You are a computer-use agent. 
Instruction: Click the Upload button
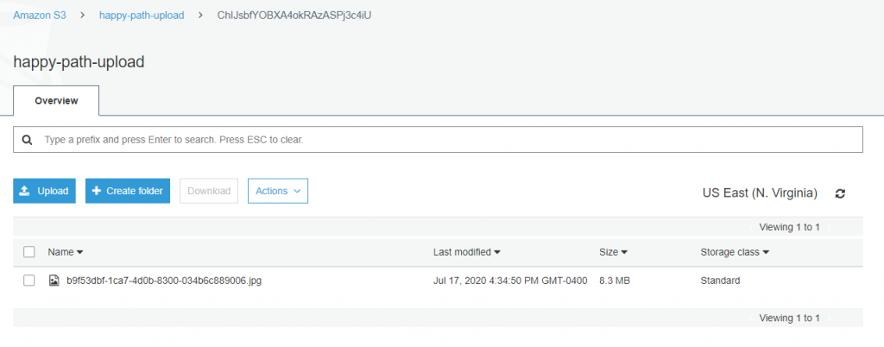coord(45,191)
